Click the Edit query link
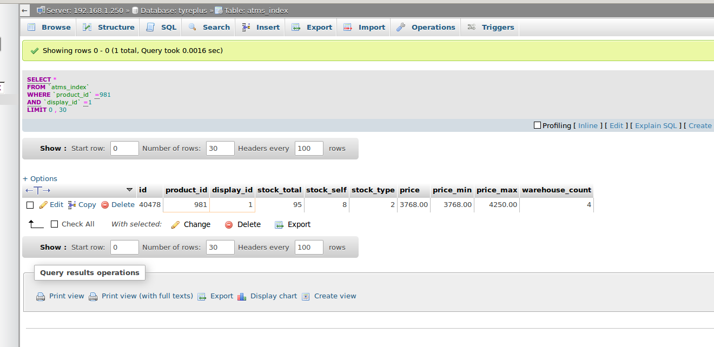 tap(617, 125)
